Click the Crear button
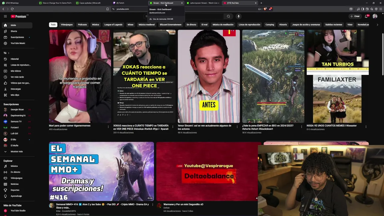 (x=355, y=16)
